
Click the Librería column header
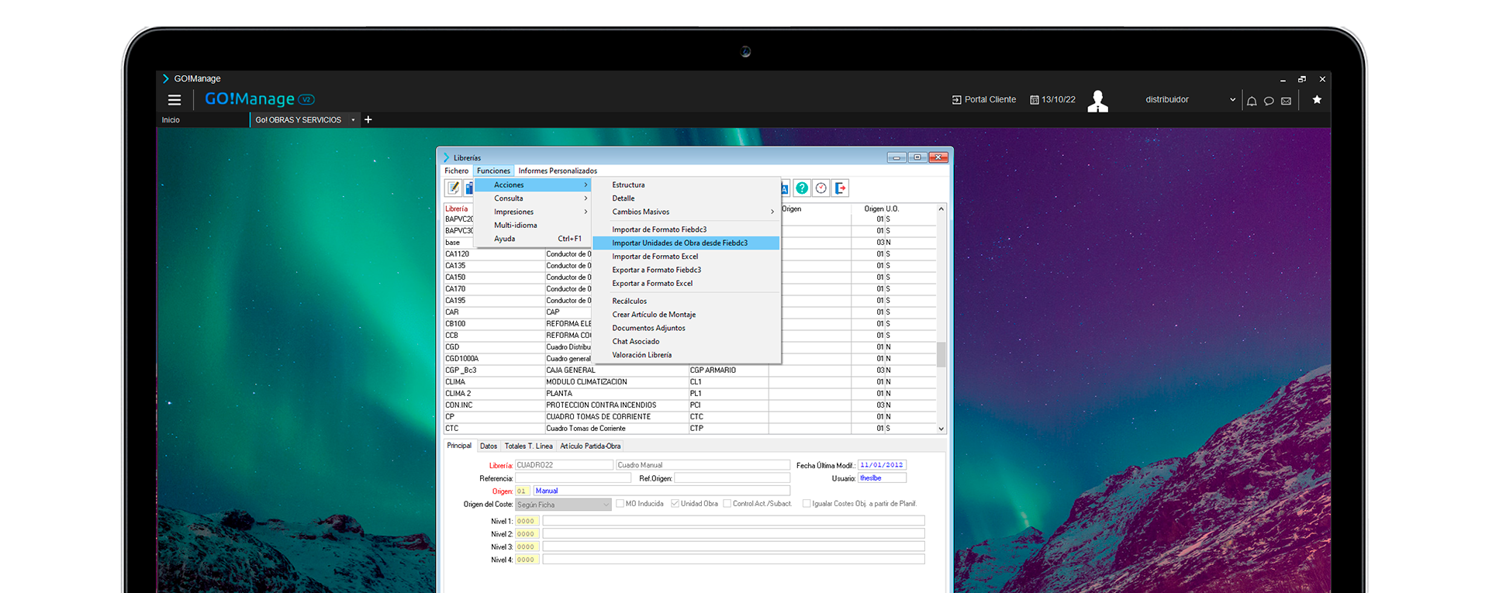(x=457, y=209)
